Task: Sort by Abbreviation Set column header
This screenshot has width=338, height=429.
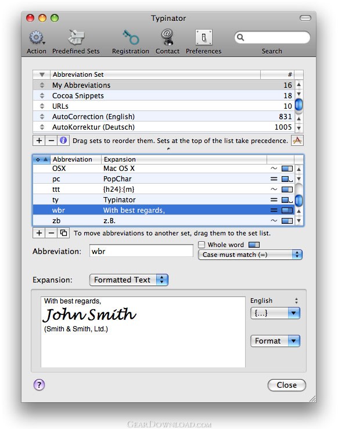Action: coord(155,74)
